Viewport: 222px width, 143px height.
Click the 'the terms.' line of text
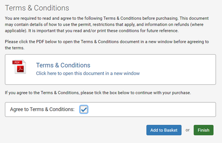tap(14, 48)
